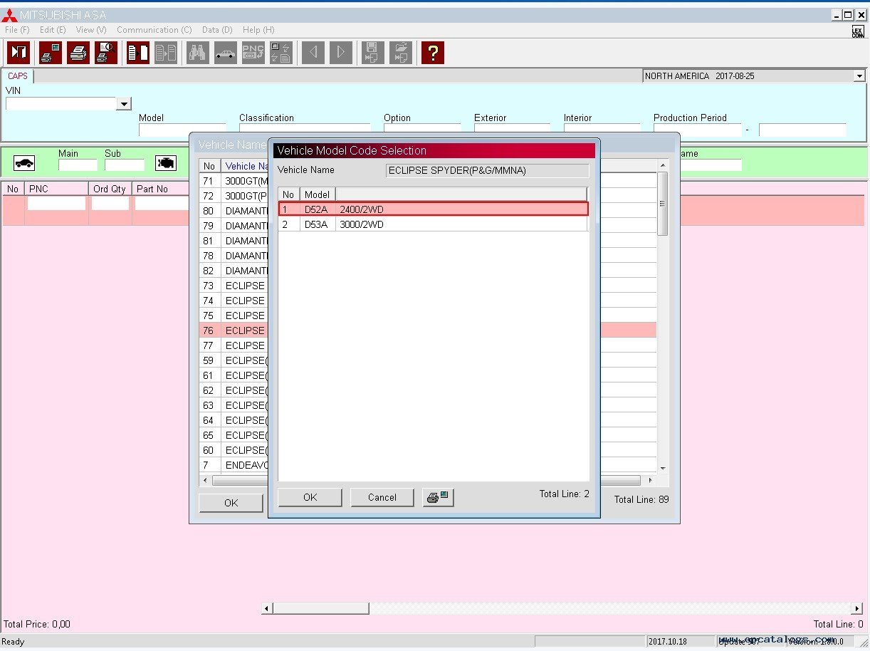This screenshot has height=651, width=870.
Task: Click the right arrow next toolbar icon
Action: coord(341,53)
